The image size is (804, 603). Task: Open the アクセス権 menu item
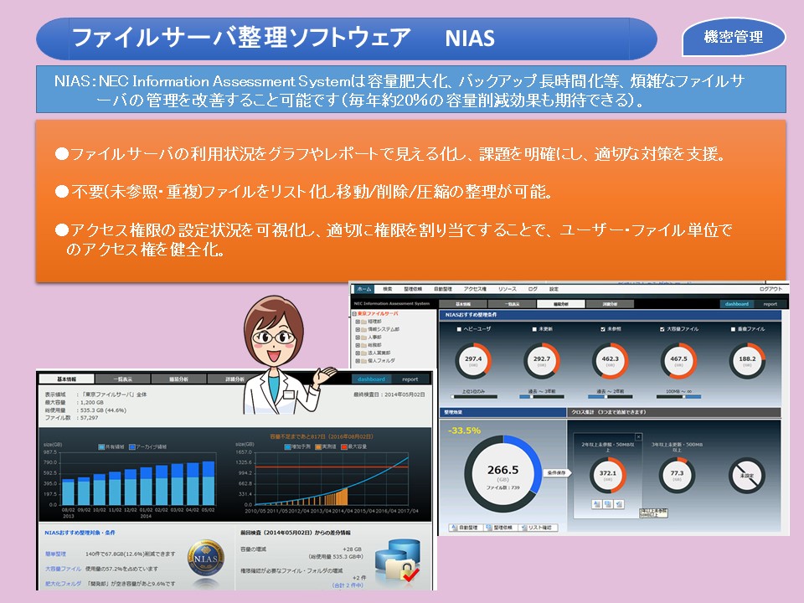click(475, 289)
